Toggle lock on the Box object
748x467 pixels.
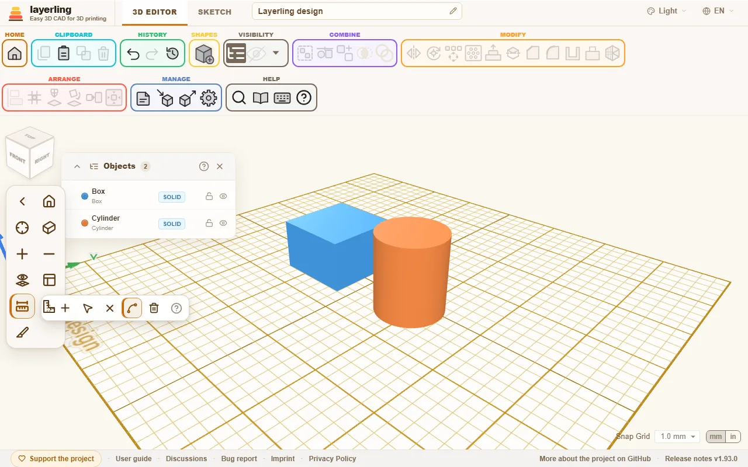pos(209,197)
